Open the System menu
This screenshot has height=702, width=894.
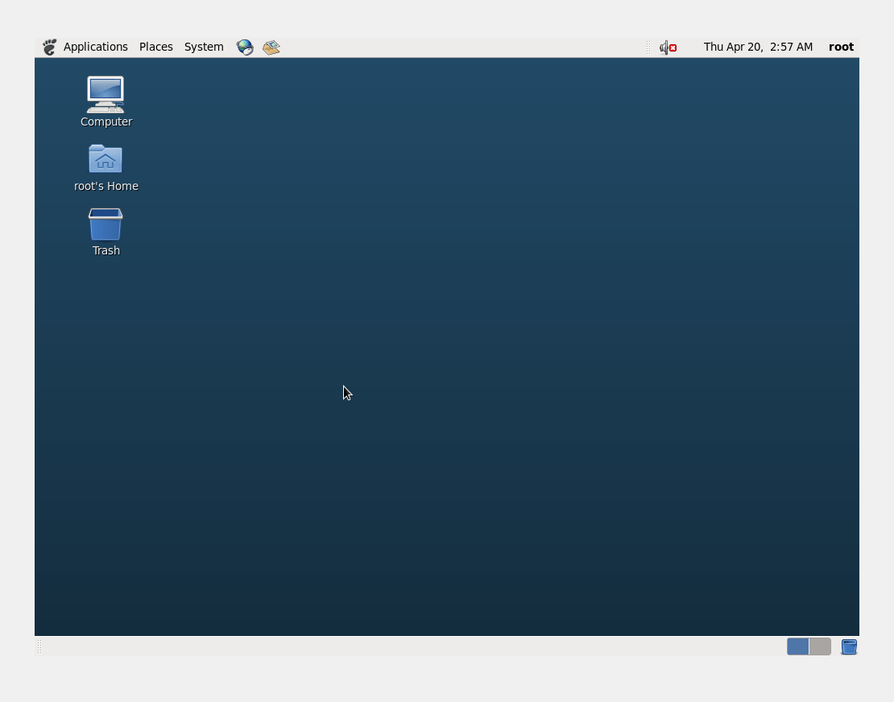[203, 47]
